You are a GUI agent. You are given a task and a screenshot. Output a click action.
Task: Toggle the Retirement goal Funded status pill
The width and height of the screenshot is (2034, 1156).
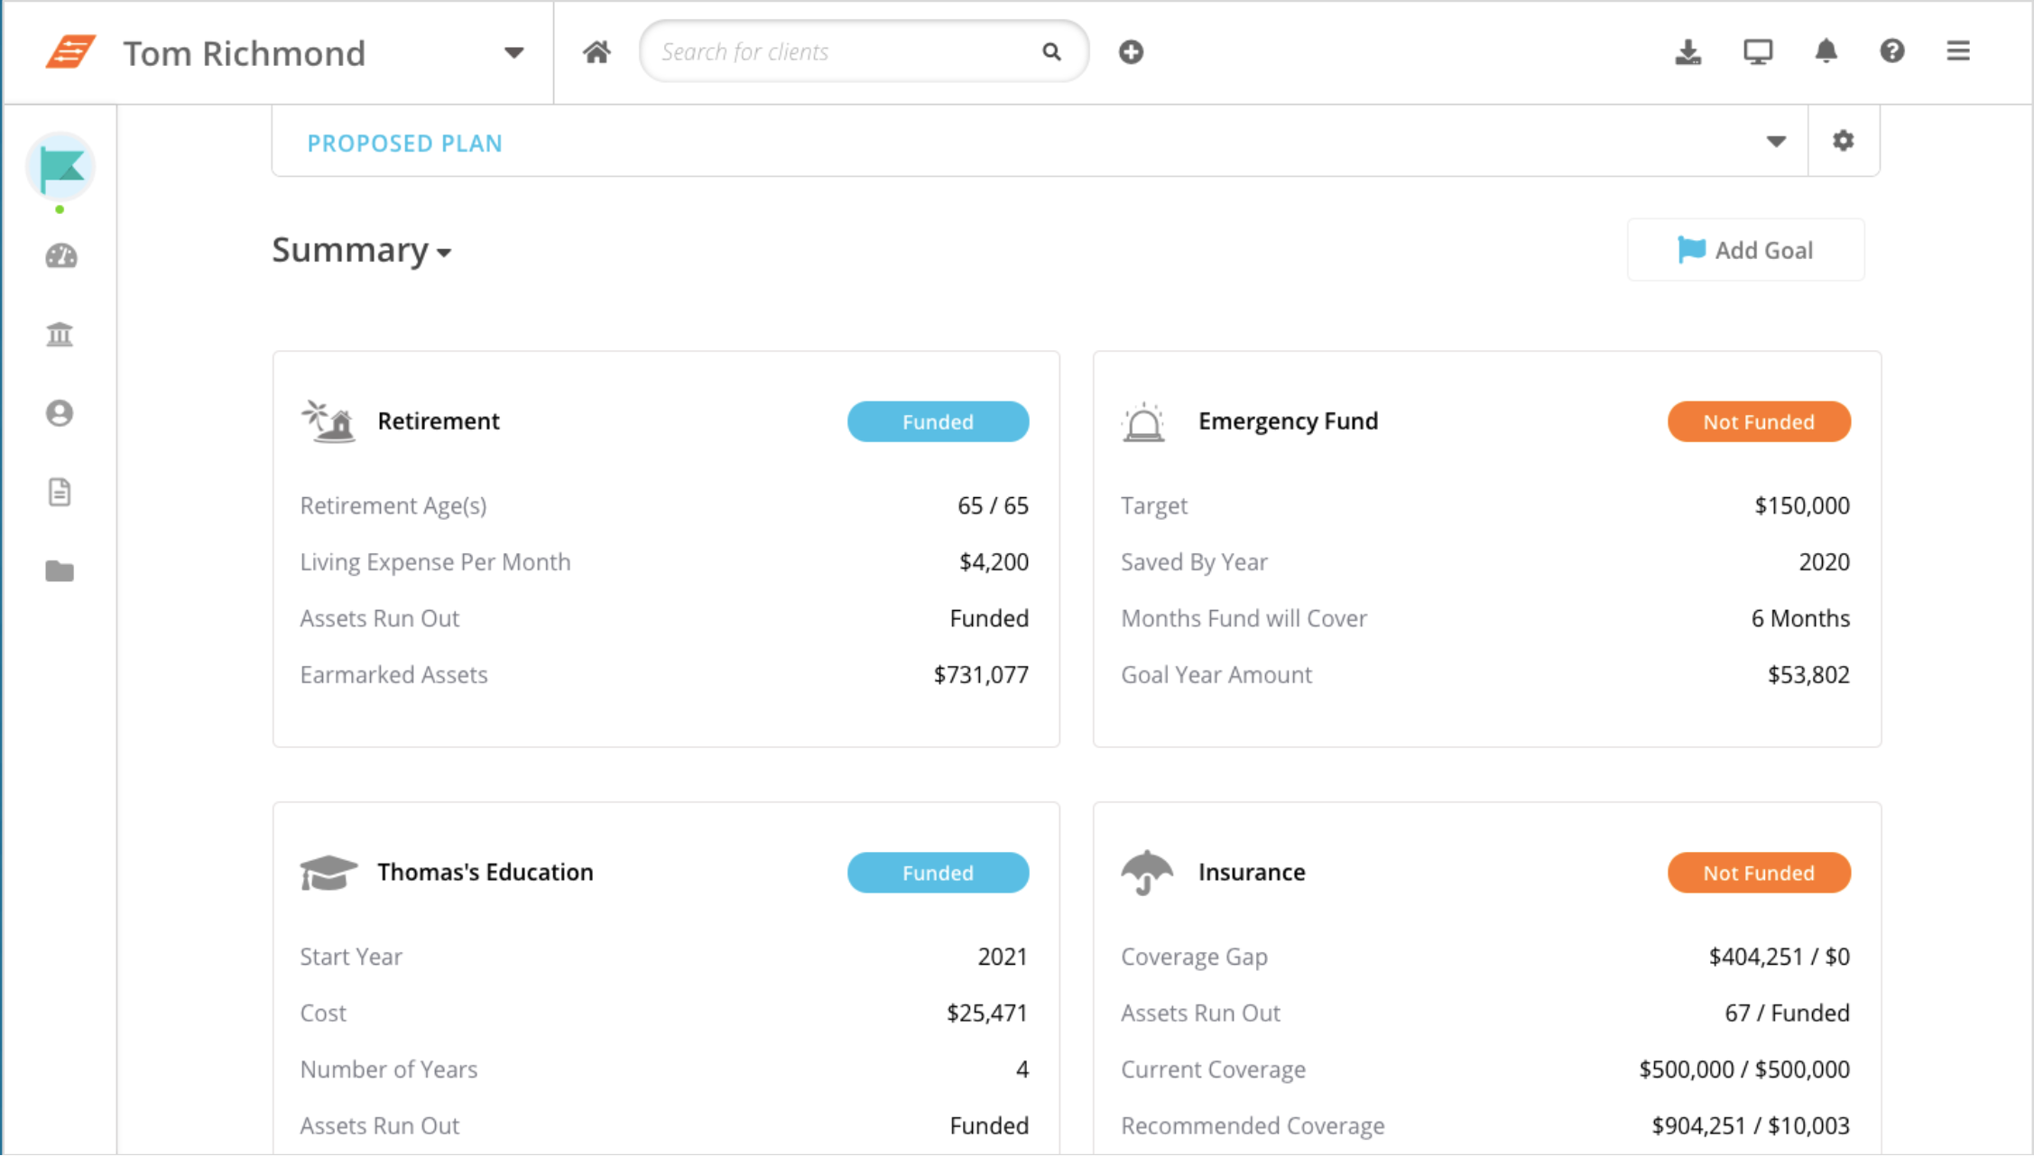click(x=938, y=421)
